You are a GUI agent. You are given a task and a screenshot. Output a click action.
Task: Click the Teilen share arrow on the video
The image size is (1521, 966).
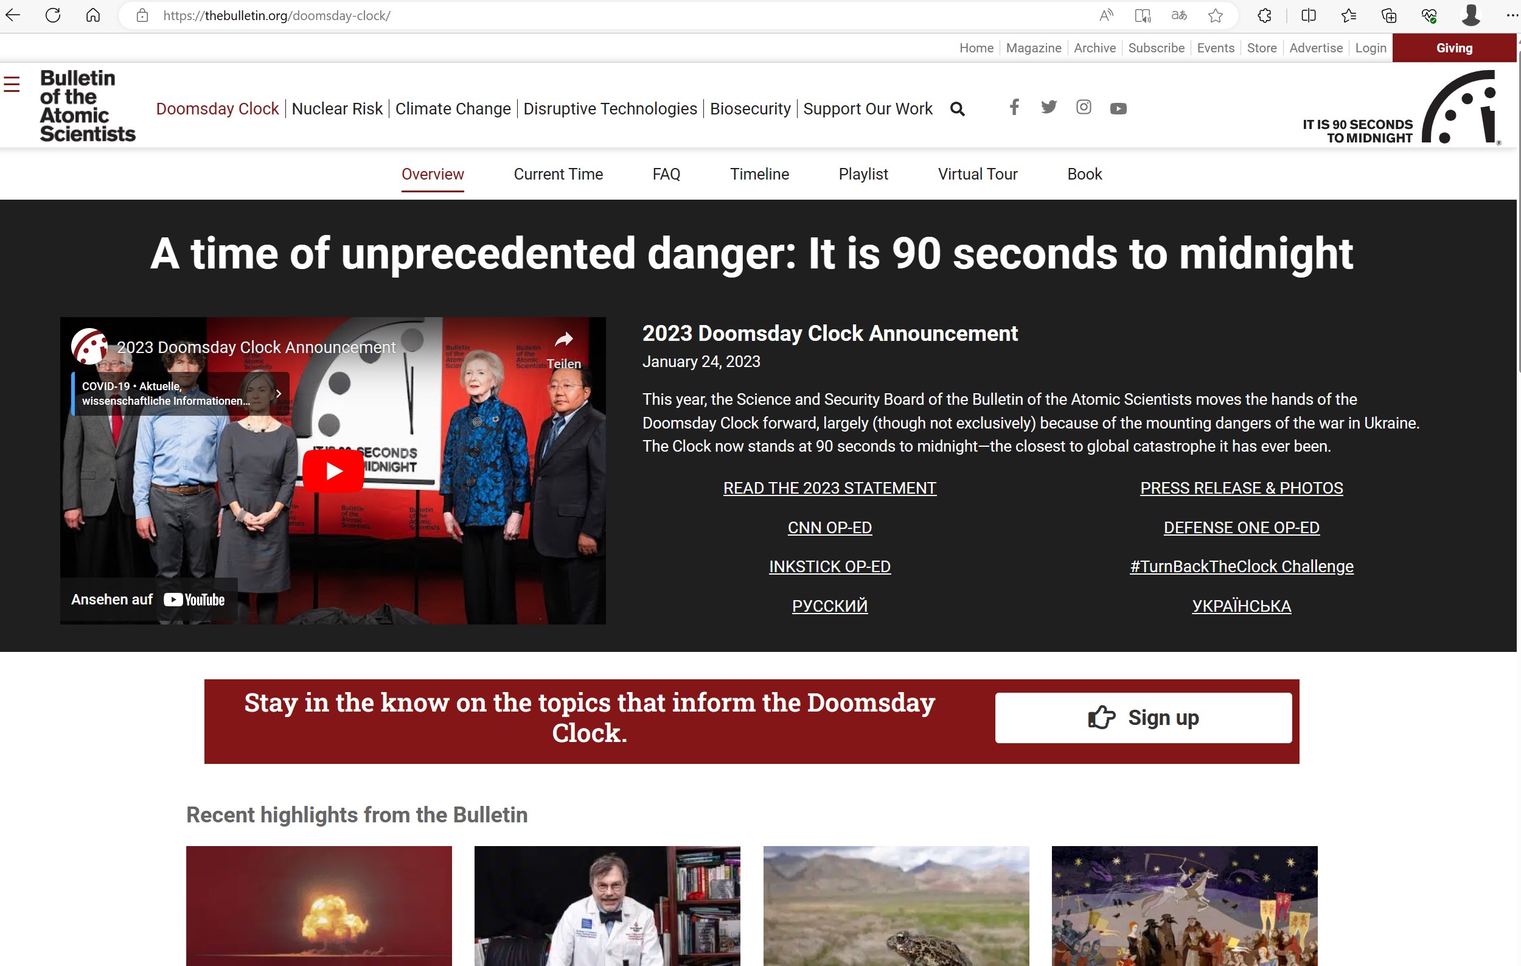[x=563, y=339]
